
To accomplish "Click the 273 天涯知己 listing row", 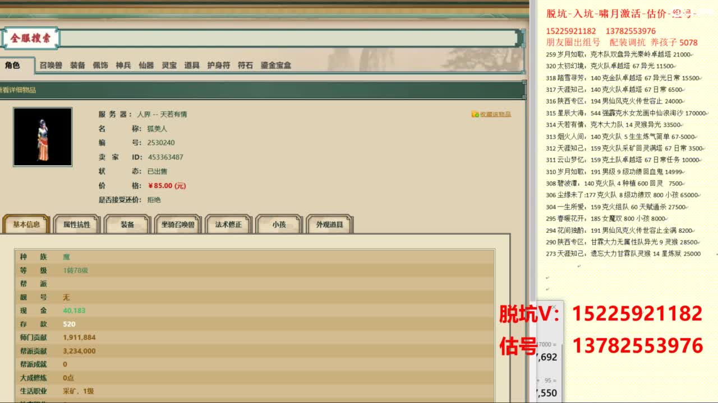I will pos(624,254).
